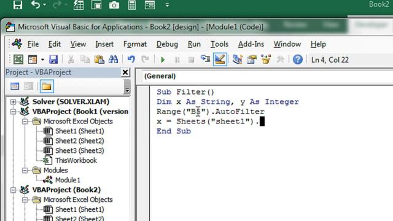393x221 pixels.
Task: Click the Cut scissors icon
Action: click(71, 60)
